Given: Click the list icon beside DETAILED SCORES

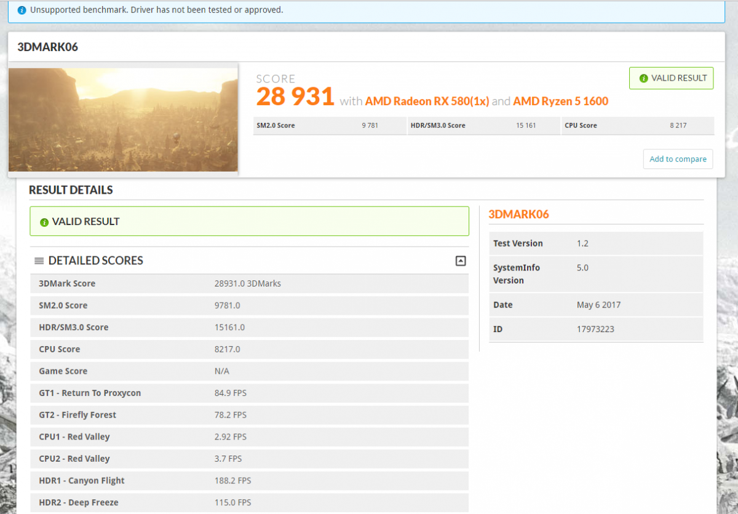Looking at the screenshot, I should (x=39, y=261).
